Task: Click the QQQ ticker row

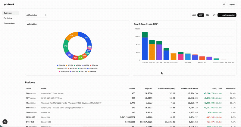Action: (x=131, y=93)
